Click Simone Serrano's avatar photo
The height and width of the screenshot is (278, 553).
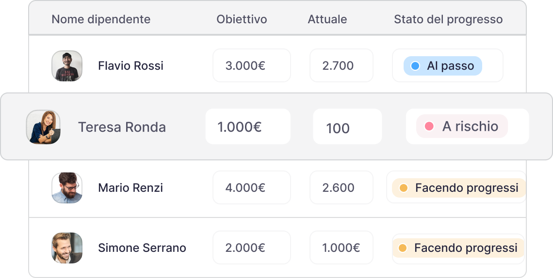click(67, 248)
